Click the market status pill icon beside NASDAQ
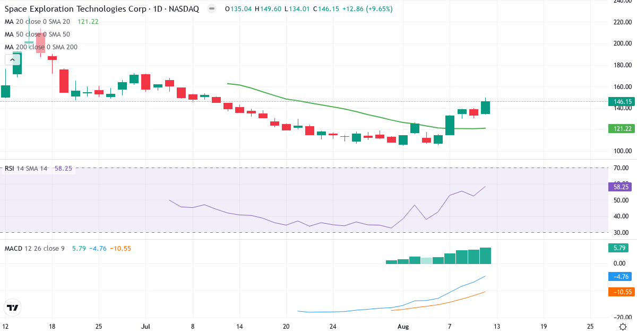This screenshot has height=334, width=637. [212, 9]
